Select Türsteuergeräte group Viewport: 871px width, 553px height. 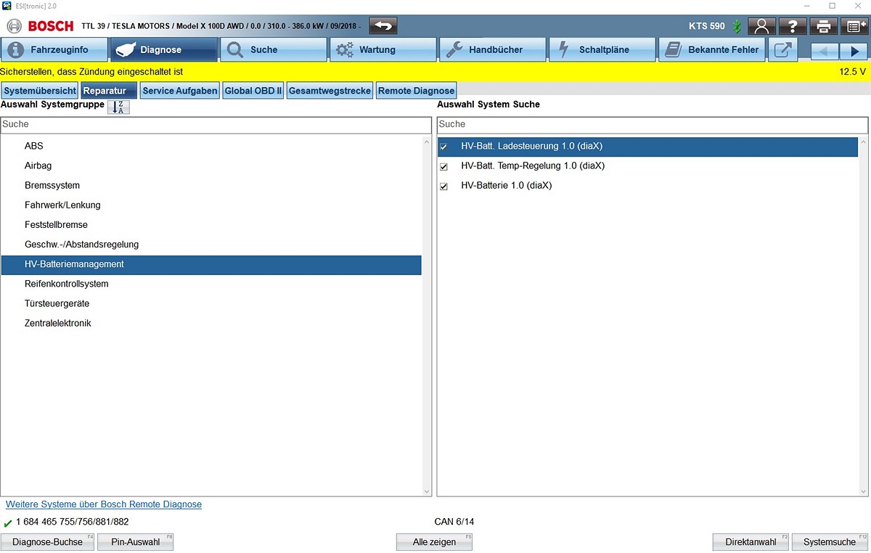[x=211, y=303]
